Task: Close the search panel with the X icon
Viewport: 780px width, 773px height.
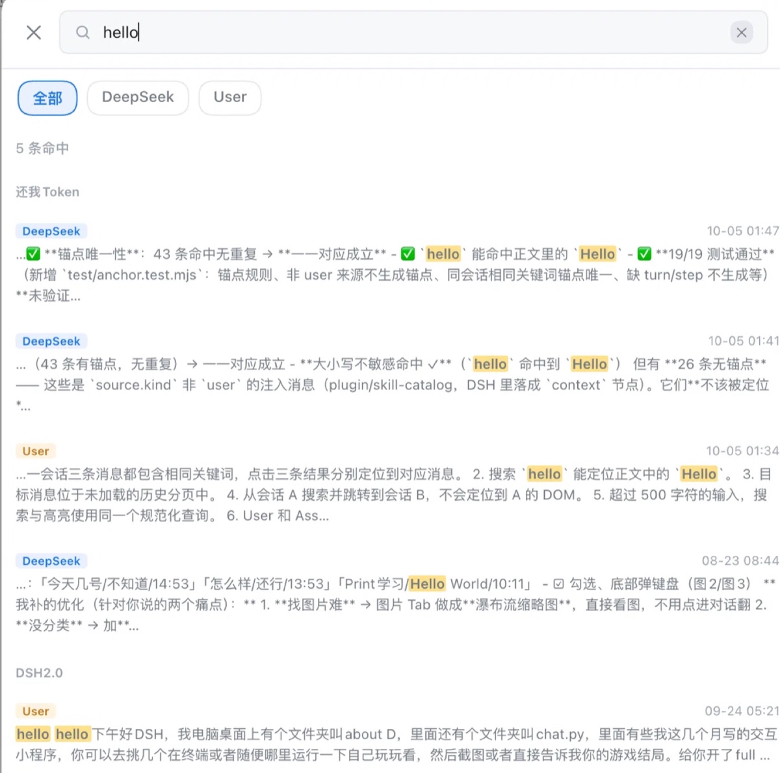Action: click(x=34, y=33)
